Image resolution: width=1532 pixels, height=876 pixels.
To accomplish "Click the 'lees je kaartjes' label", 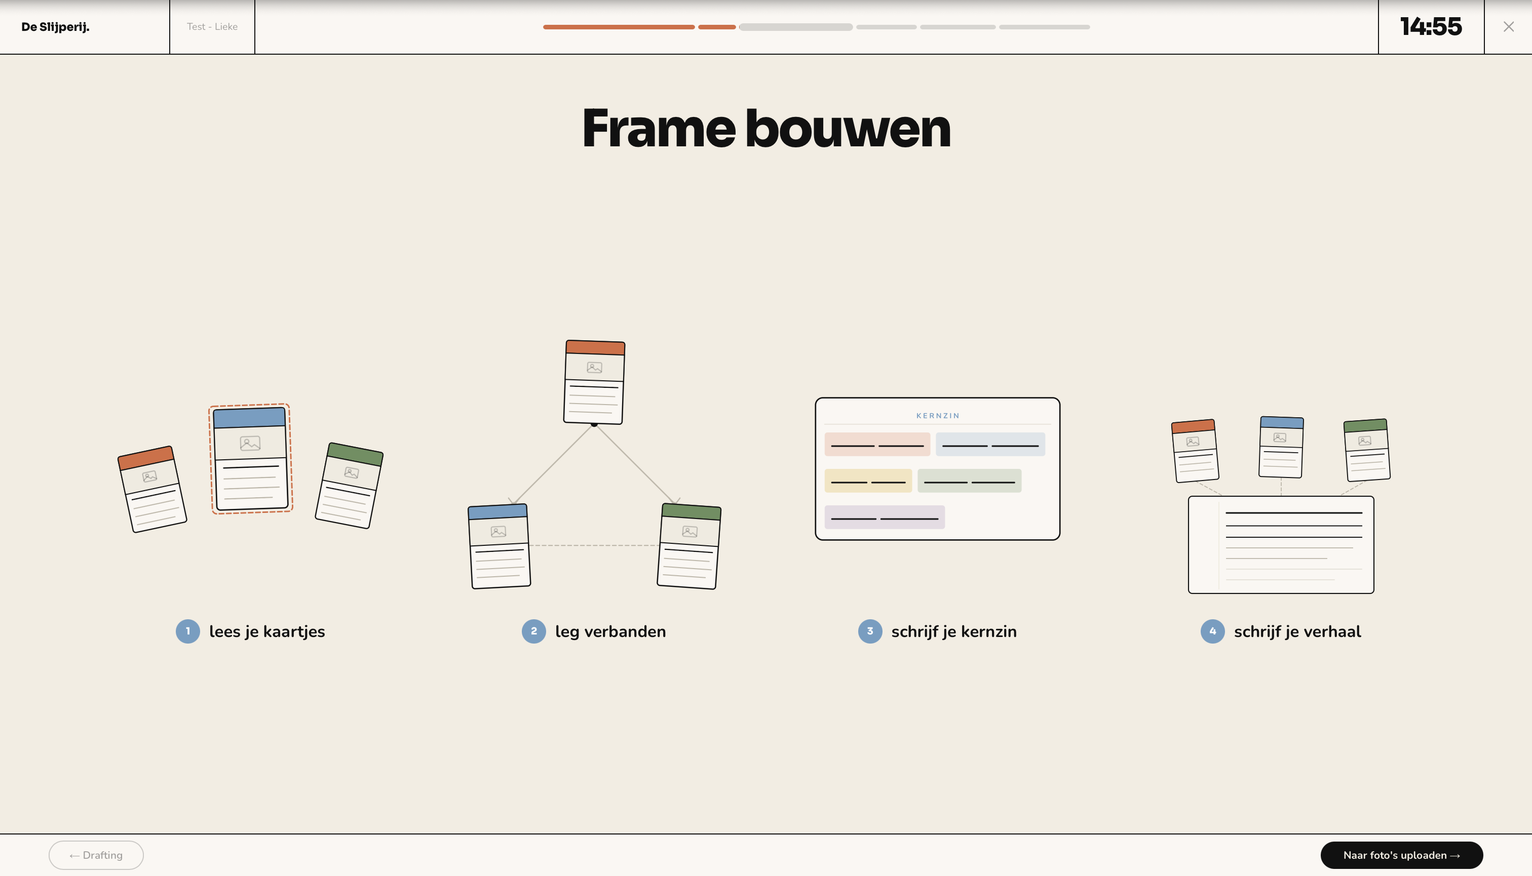I will coord(266,632).
